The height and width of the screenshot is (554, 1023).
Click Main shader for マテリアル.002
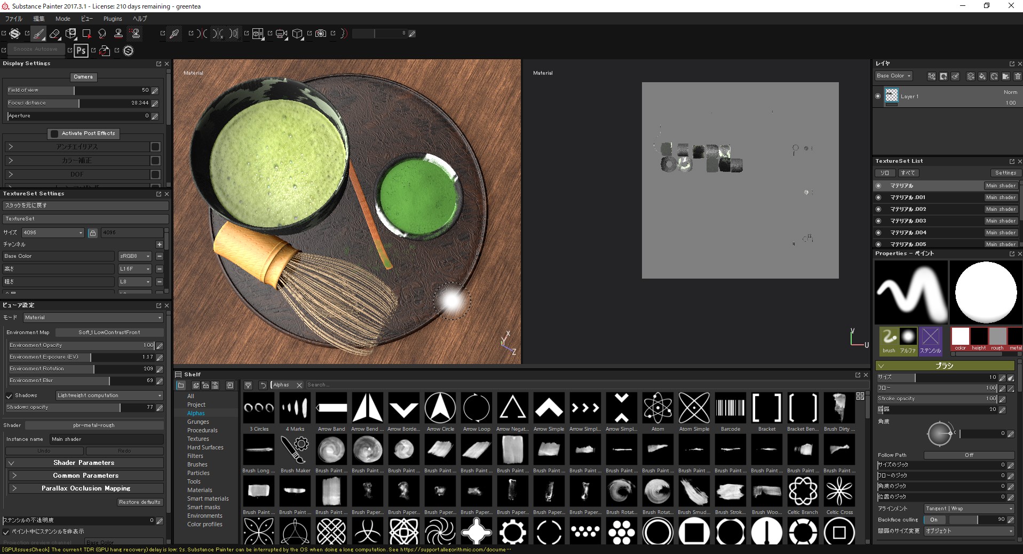click(x=1001, y=209)
